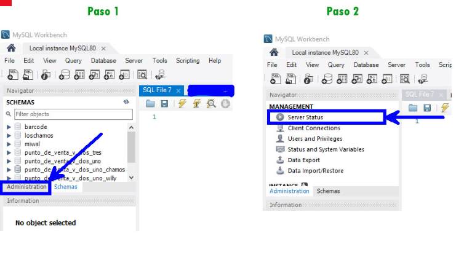Create a new SQL tab in Paso 1 toolbar

(x=13, y=74)
